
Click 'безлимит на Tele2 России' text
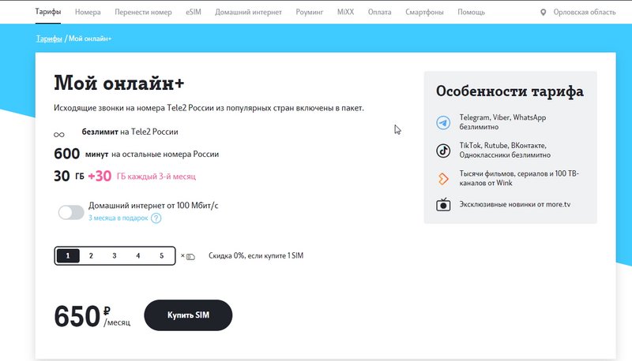click(130, 132)
